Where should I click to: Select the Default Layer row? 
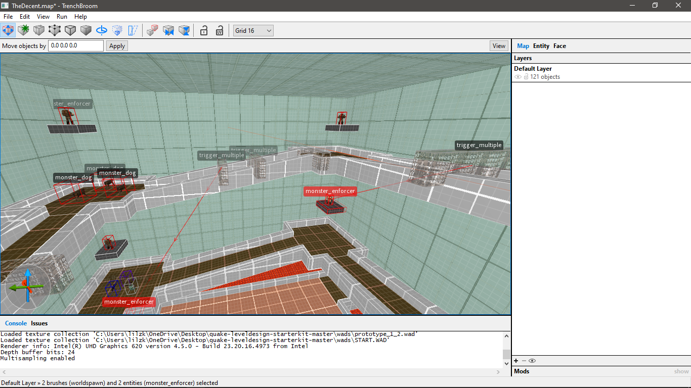pyautogui.click(x=601, y=73)
